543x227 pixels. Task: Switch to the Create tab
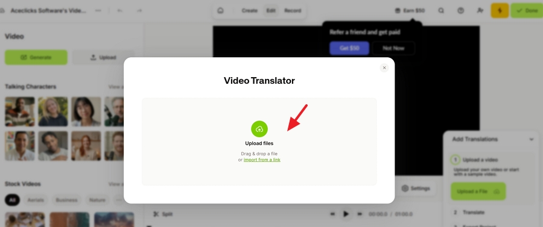click(249, 10)
